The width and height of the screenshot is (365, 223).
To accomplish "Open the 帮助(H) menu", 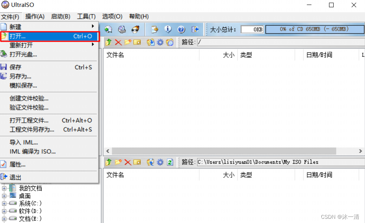I will pos(139,16).
